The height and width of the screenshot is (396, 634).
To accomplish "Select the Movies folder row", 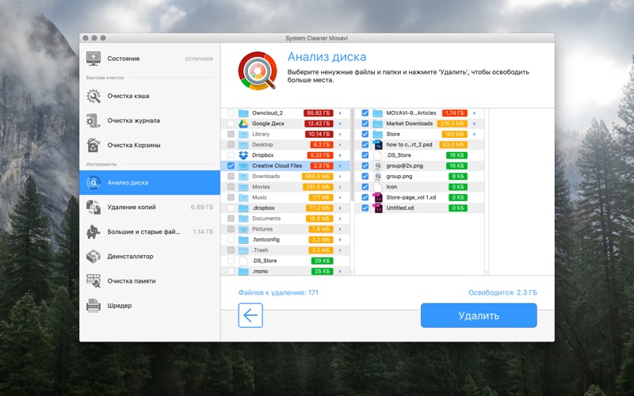I will 285,187.
